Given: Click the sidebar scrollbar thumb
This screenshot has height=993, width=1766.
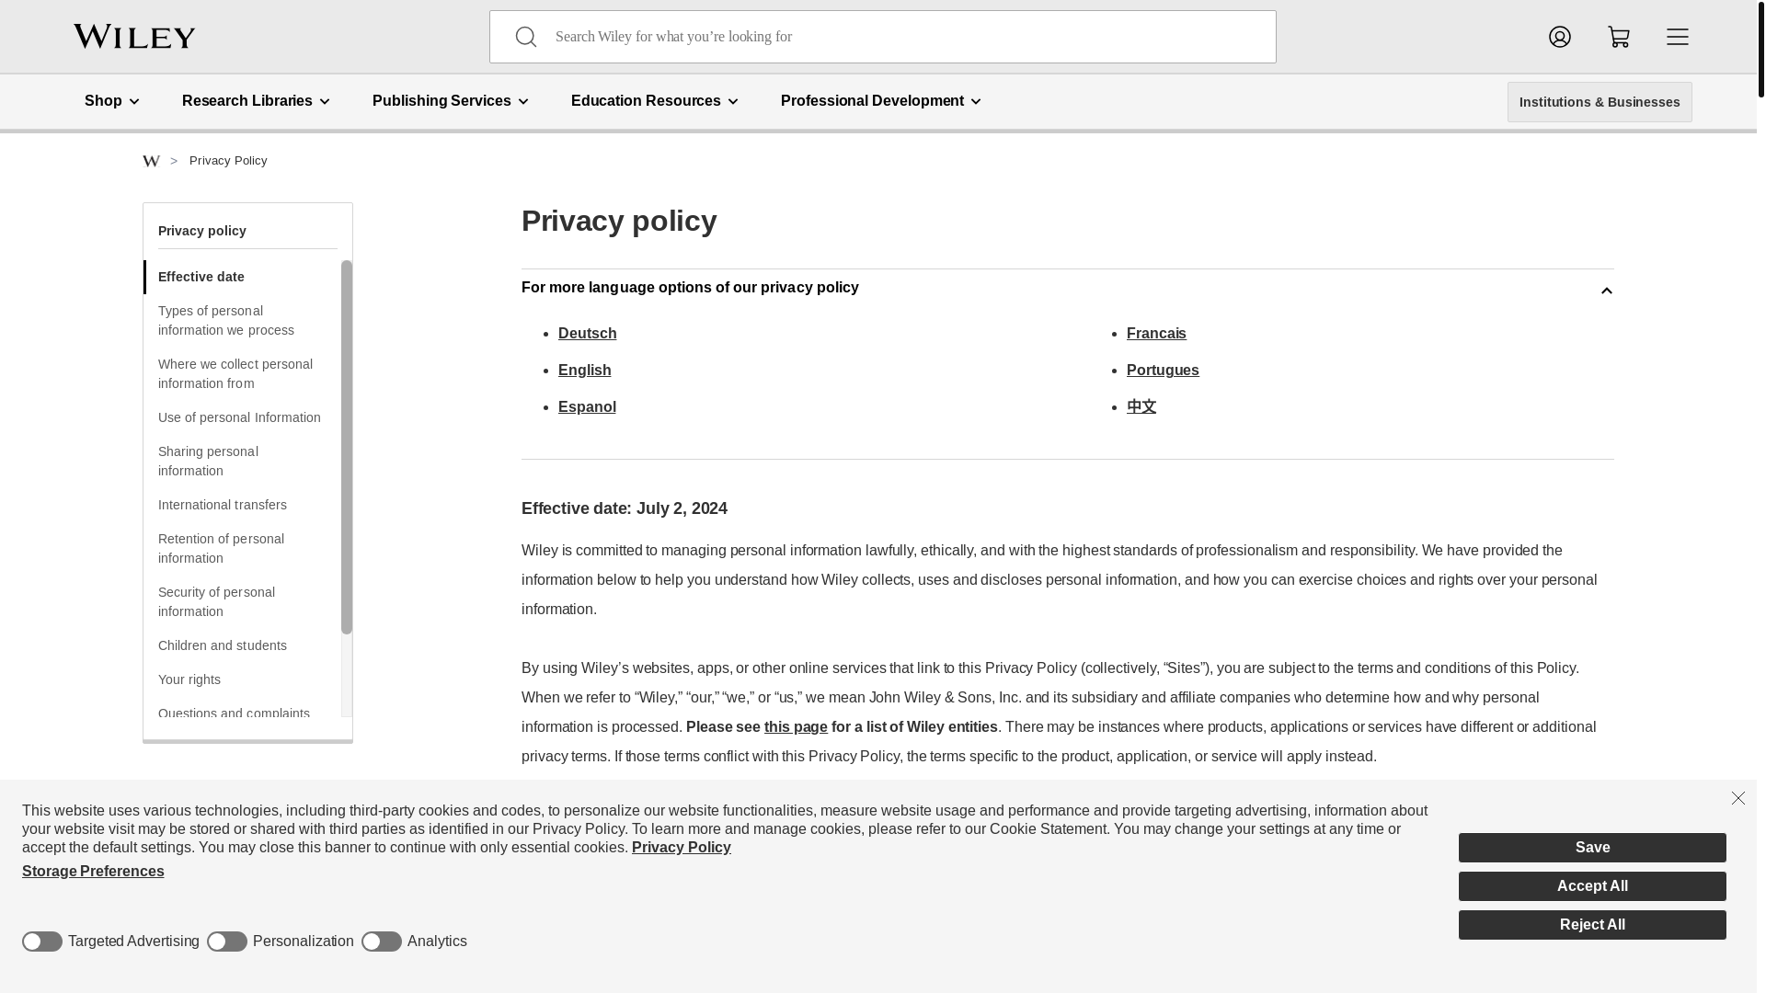Looking at the screenshot, I should point(346,447).
